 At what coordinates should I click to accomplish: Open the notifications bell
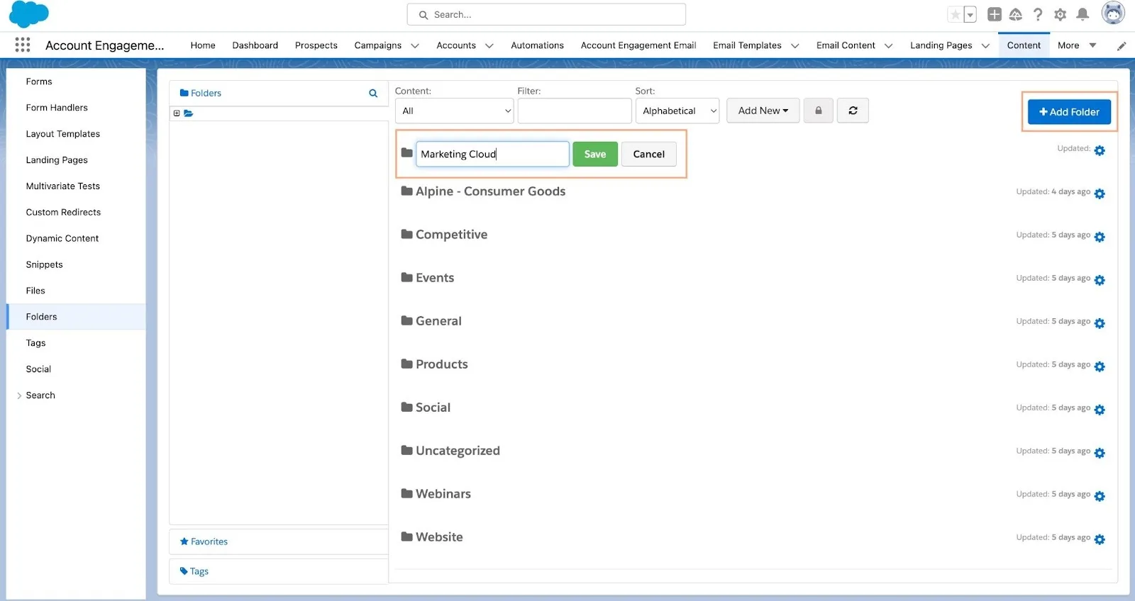click(1083, 14)
